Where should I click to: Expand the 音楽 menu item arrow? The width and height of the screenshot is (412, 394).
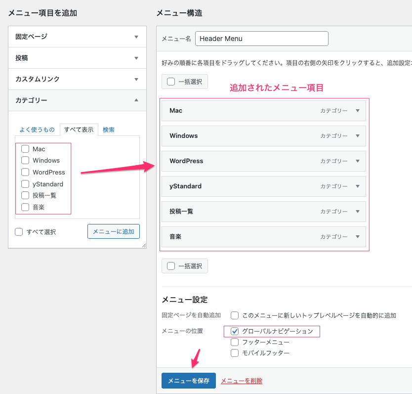tap(358, 237)
